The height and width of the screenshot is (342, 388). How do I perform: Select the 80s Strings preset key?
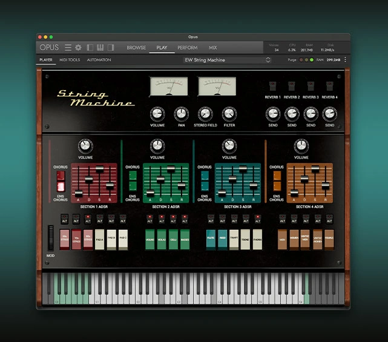point(88,239)
